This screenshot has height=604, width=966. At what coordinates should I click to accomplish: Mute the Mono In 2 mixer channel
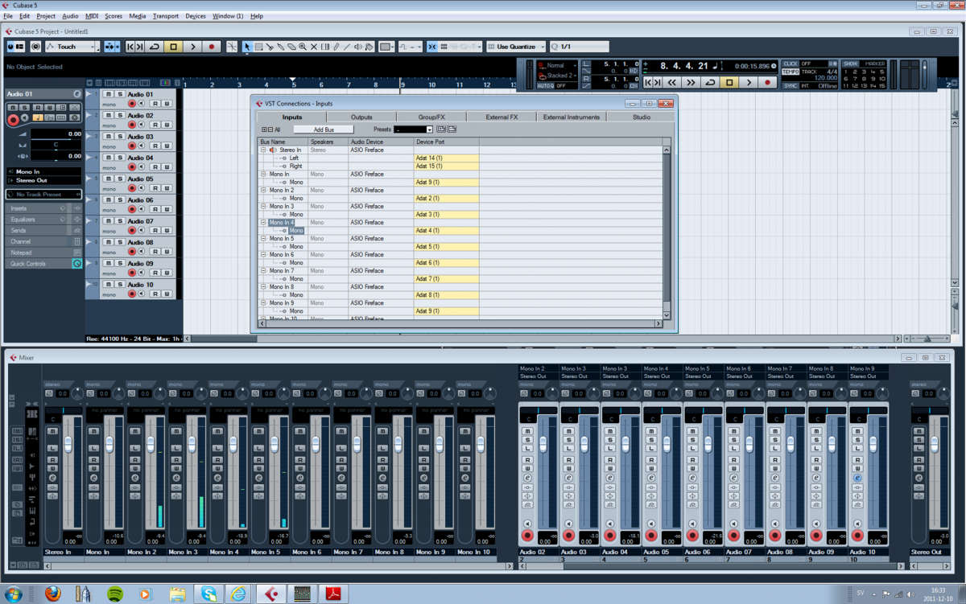click(134, 430)
